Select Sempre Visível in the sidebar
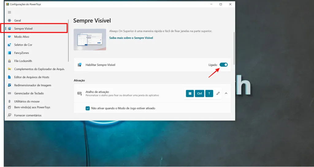The image size is (314, 167). (23, 29)
